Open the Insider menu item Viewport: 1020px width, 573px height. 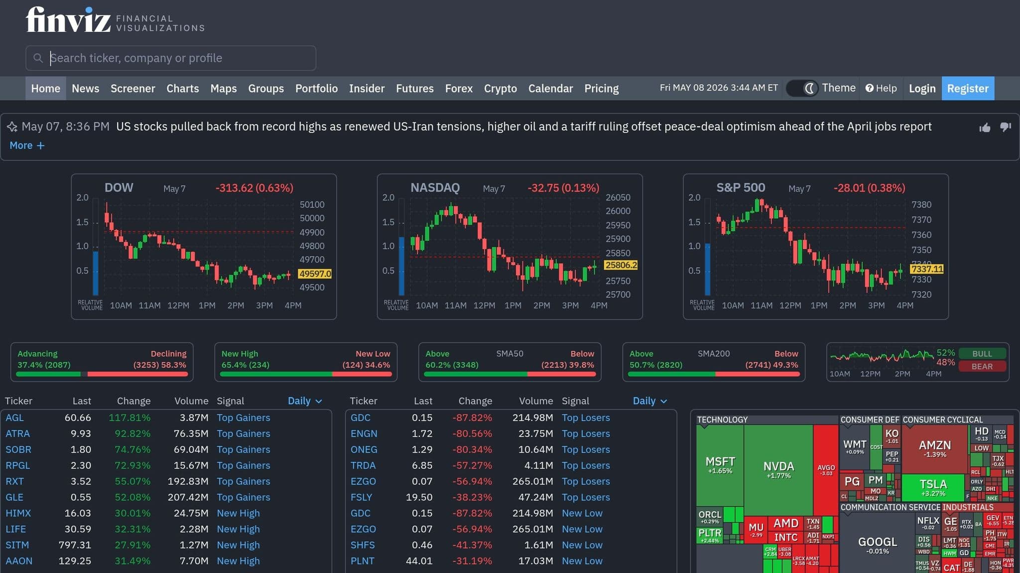(367, 89)
